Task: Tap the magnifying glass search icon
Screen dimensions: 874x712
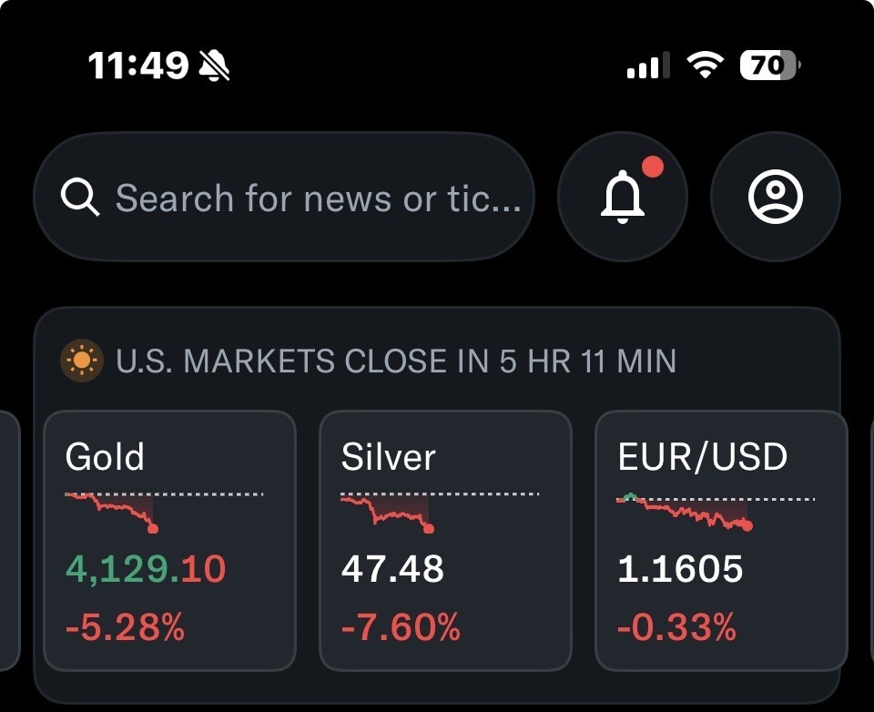Action: click(x=80, y=198)
